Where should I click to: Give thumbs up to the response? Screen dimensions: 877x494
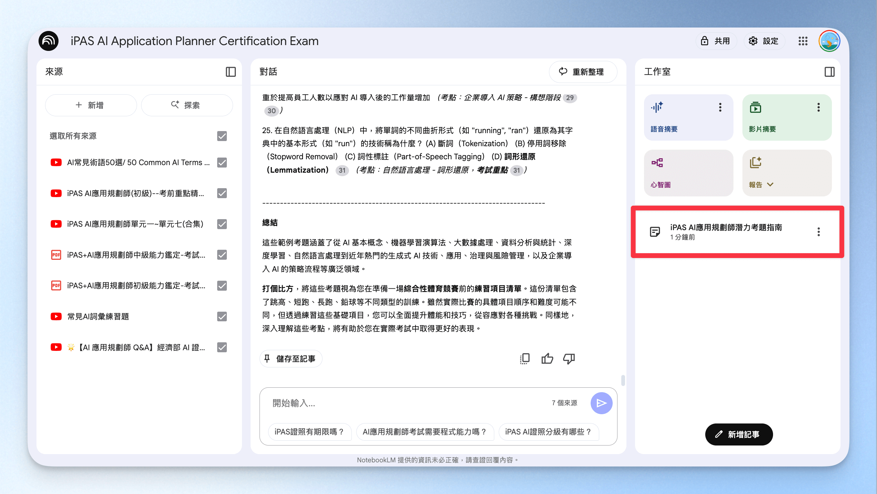click(547, 358)
